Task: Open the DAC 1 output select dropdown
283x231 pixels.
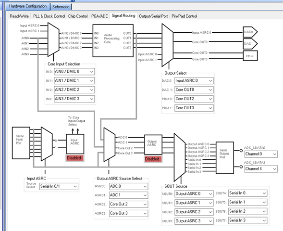Action: pos(194,90)
